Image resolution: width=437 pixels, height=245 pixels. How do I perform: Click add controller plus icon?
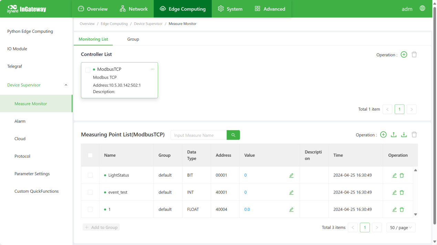pos(404,55)
